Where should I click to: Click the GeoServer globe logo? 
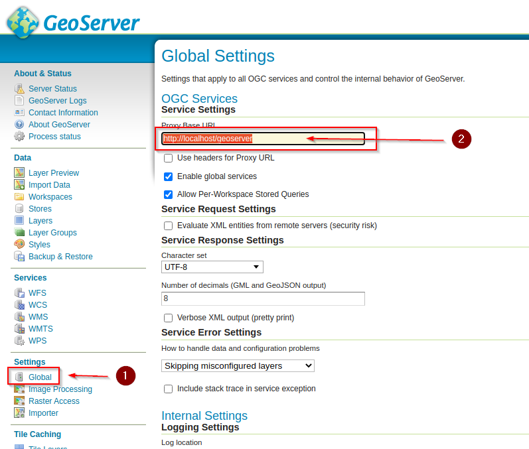coord(23,23)
